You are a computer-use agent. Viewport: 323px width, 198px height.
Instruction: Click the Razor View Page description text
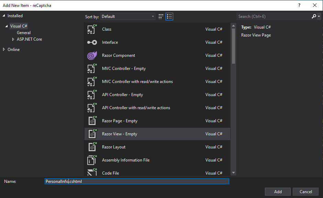click(256, 35)
